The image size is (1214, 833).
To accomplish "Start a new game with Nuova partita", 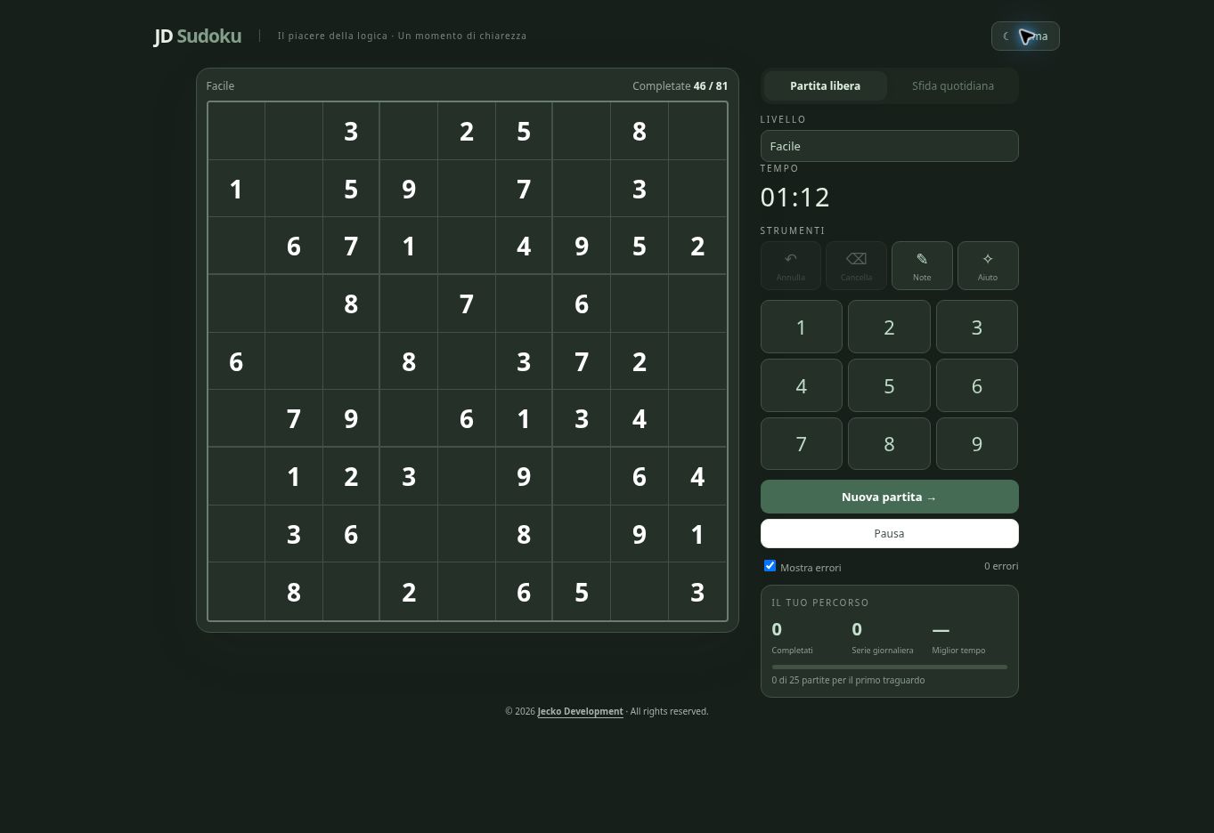I will pyautogui.click(x=889, y=497).
